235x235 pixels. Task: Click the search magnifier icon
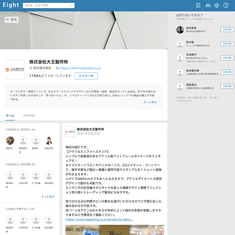click(x=70, y=6)
